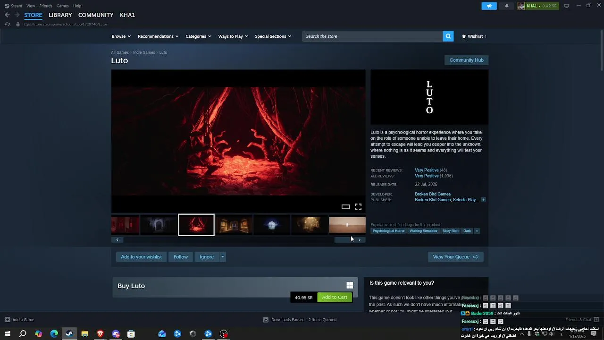
Task: Open Friends & Chat panel
Action: [x=582, y=320]
